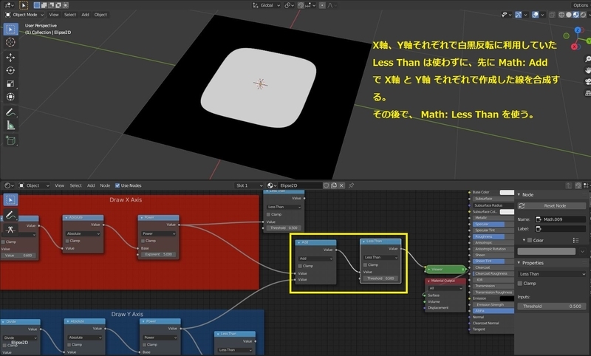The height and width of the screenshot is (356, 591).
Task: Toggle viewport overlays display
Action: tap(535, 15)
